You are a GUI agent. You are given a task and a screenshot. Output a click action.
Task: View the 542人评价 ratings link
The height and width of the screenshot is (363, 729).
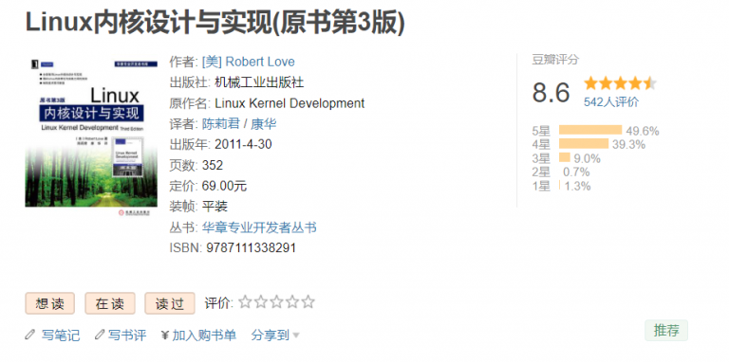coord(611,102)
